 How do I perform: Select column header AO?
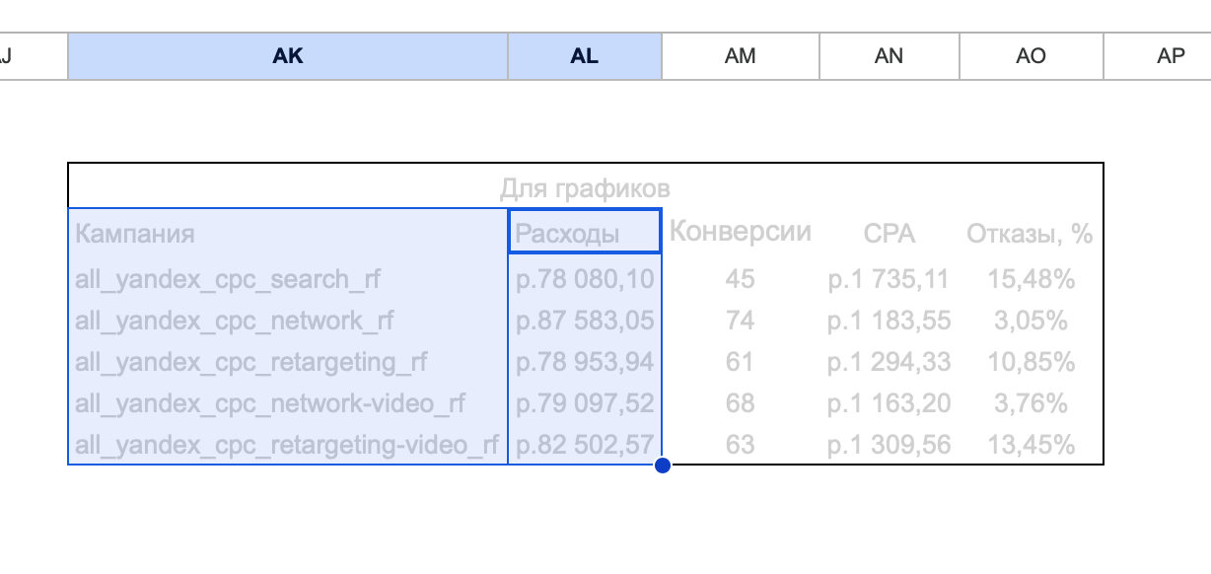1031,56
